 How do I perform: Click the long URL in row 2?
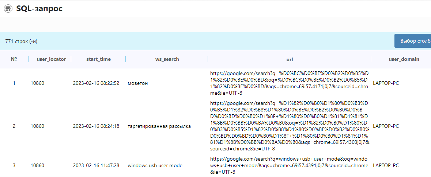click(290, 126)
